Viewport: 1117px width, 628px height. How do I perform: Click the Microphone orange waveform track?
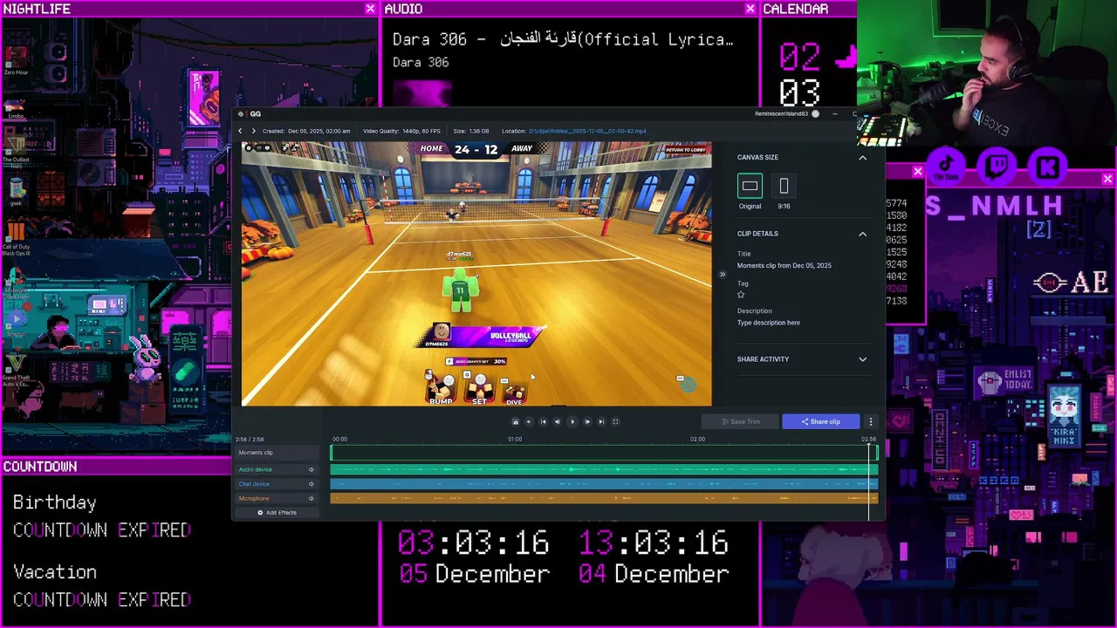click(x=604, y=498)
